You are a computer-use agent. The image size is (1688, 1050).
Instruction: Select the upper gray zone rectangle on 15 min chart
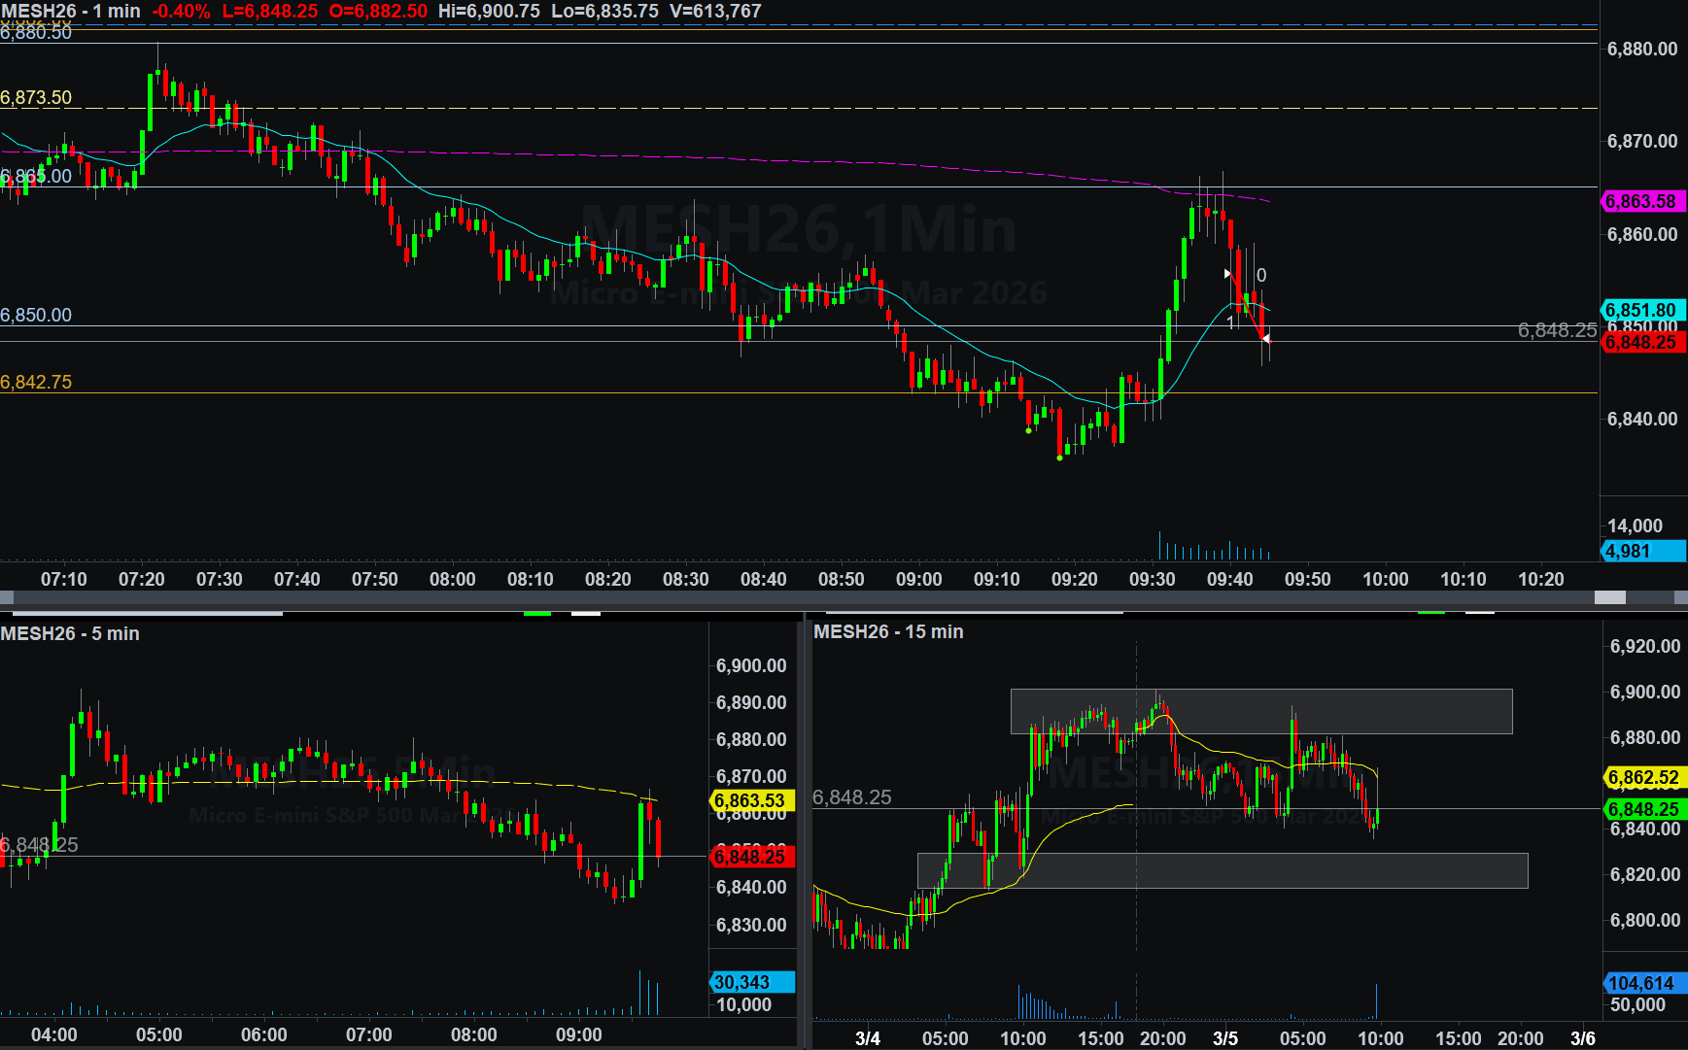pyautogui.click(x=1260, y=711)
